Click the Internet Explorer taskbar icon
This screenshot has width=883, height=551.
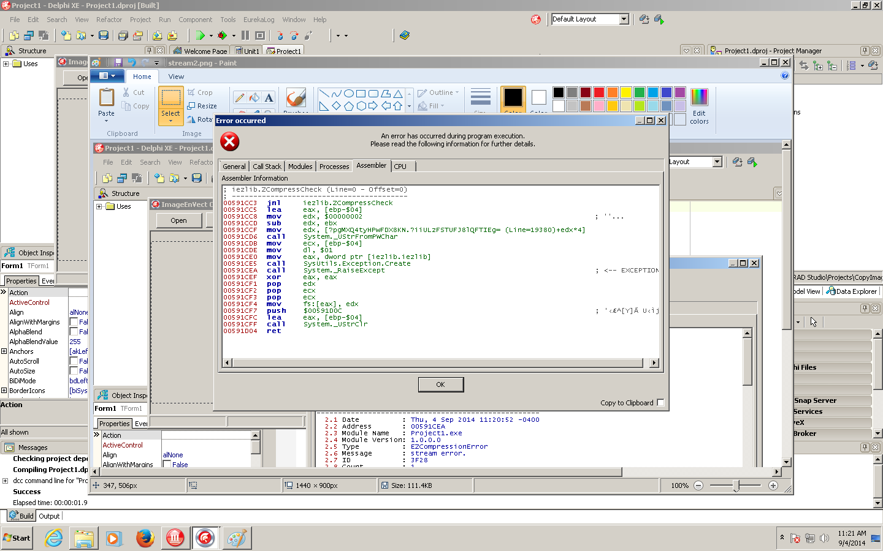click(x=54, y=538)
